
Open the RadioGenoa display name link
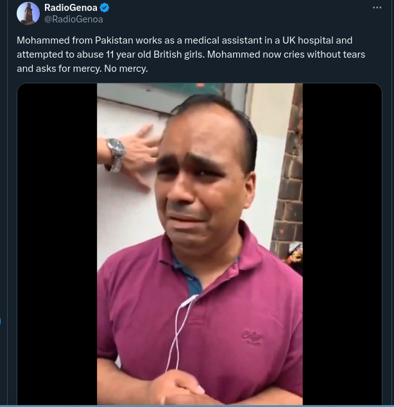pyautogui.click(x=71, y=8)
